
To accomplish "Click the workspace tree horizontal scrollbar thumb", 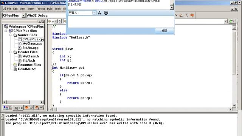I will [18, 102].
